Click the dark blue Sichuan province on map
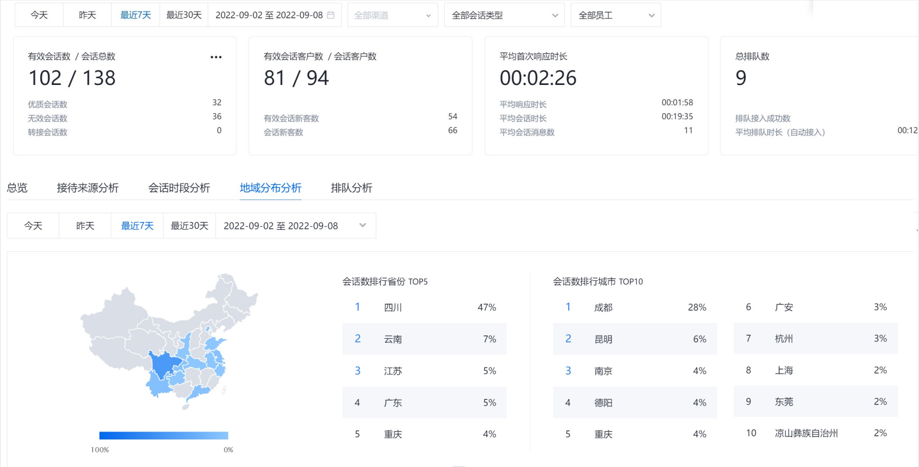Image resolution: width=919 pixels, height=467 pixels. (164, 364)
